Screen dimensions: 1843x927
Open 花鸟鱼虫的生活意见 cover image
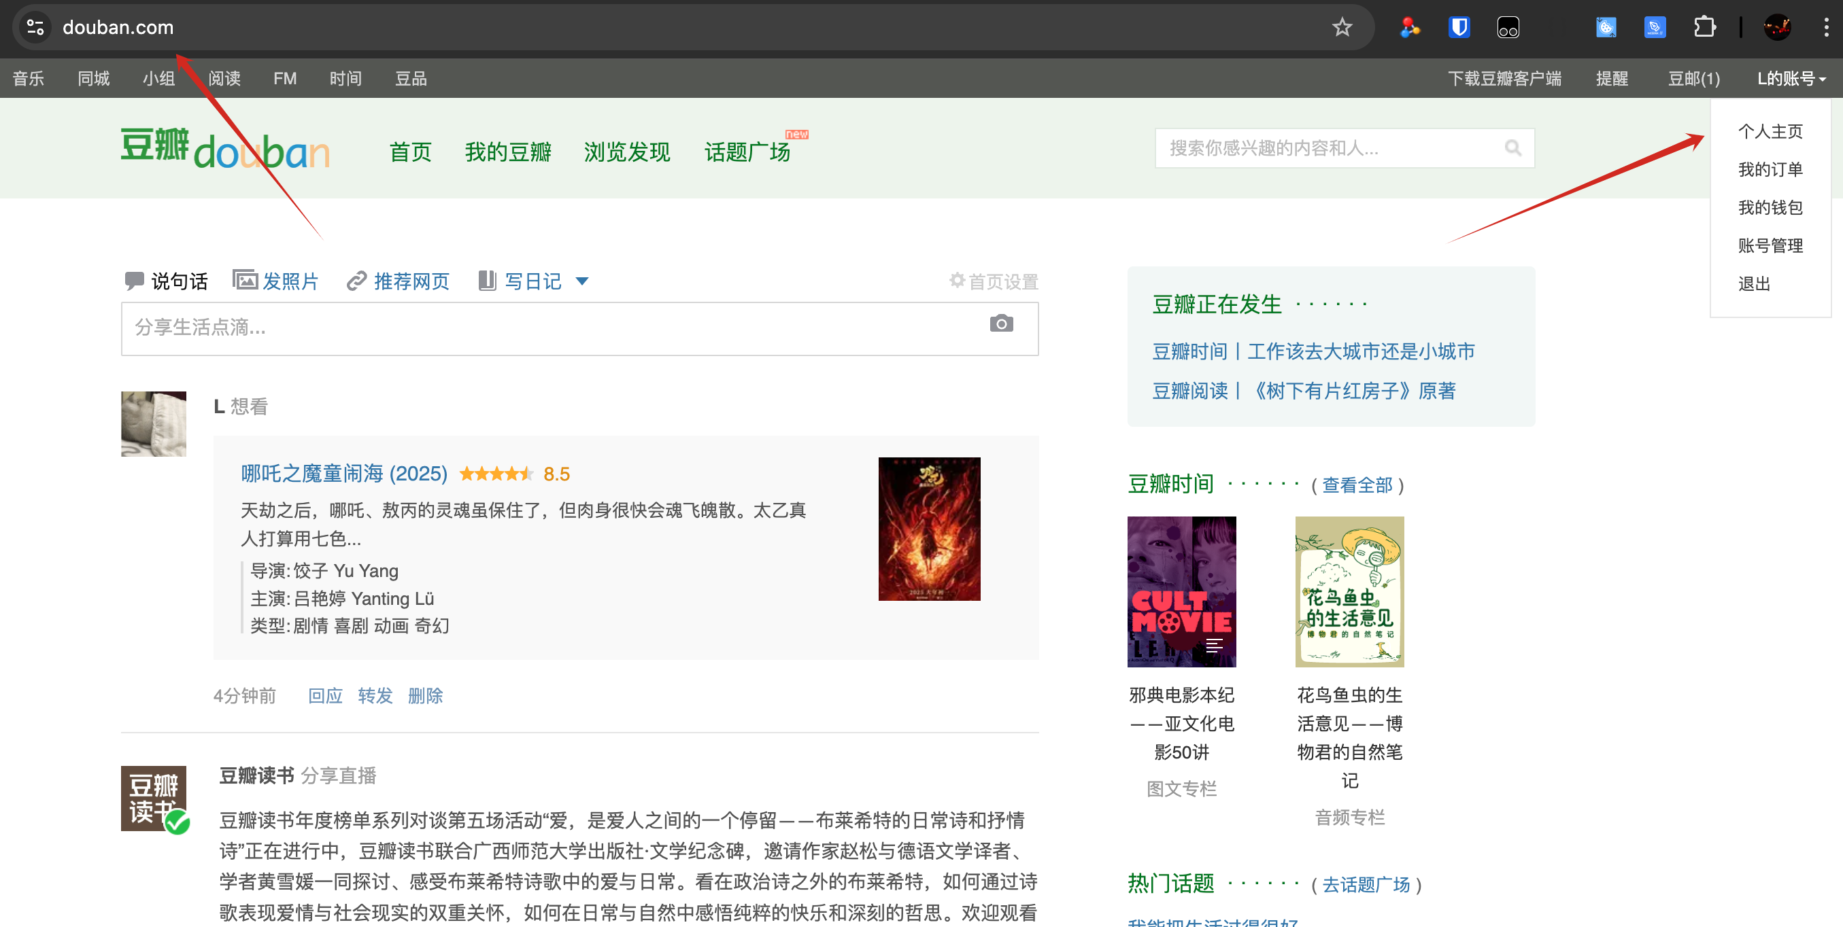pos(1349,592)
